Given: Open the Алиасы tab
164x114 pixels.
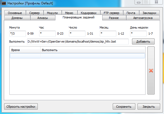Looking at the screenshot, I should [x=43, y=18].
